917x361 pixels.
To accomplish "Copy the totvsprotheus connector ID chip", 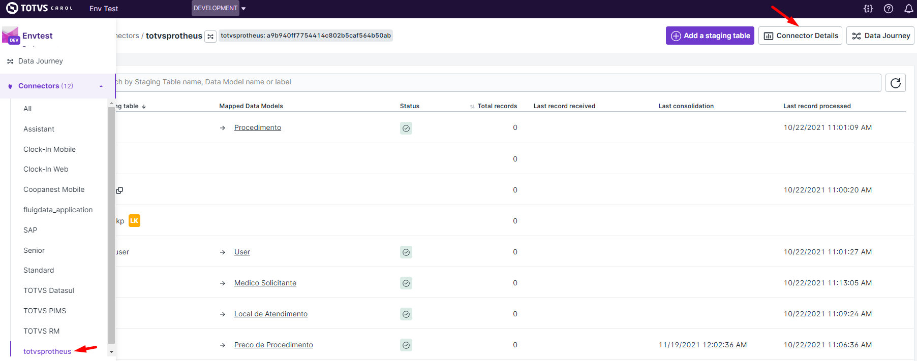I will (305, 36).
